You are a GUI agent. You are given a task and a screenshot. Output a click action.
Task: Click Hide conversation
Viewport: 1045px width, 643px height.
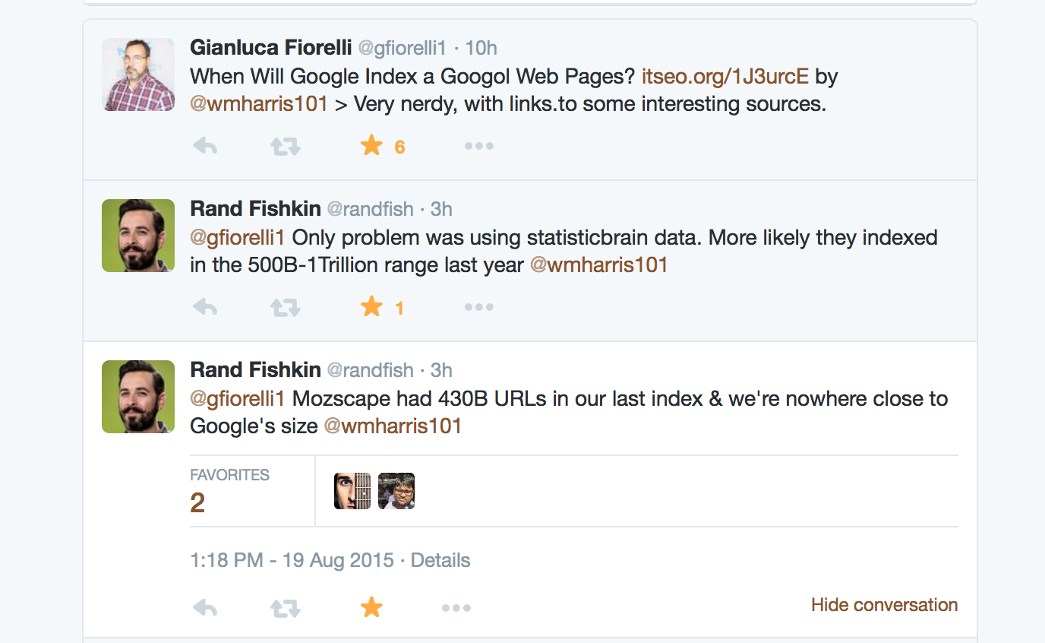pos(884,605)
